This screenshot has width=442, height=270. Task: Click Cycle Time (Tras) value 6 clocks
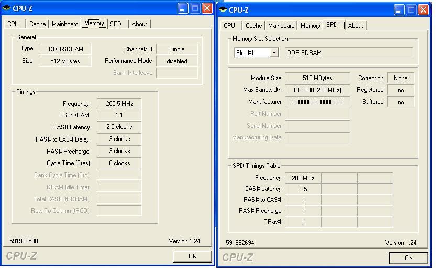click(x=119, y=163)
